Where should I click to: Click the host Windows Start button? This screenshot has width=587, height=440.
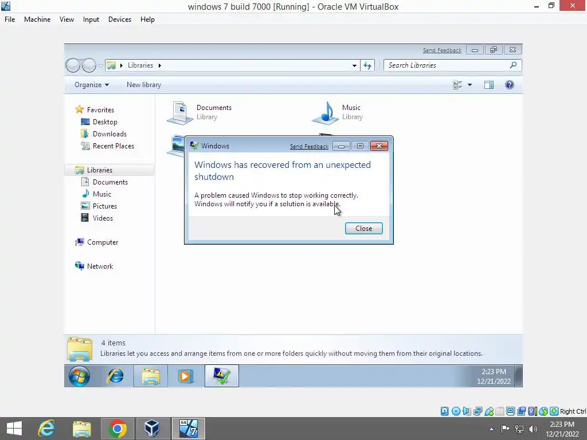coord(14,429)
